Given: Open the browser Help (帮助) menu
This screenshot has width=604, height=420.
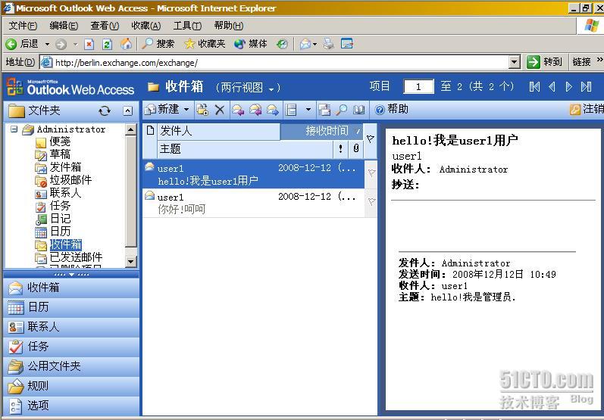Looking at the screenshot, I should click(228, 26).
